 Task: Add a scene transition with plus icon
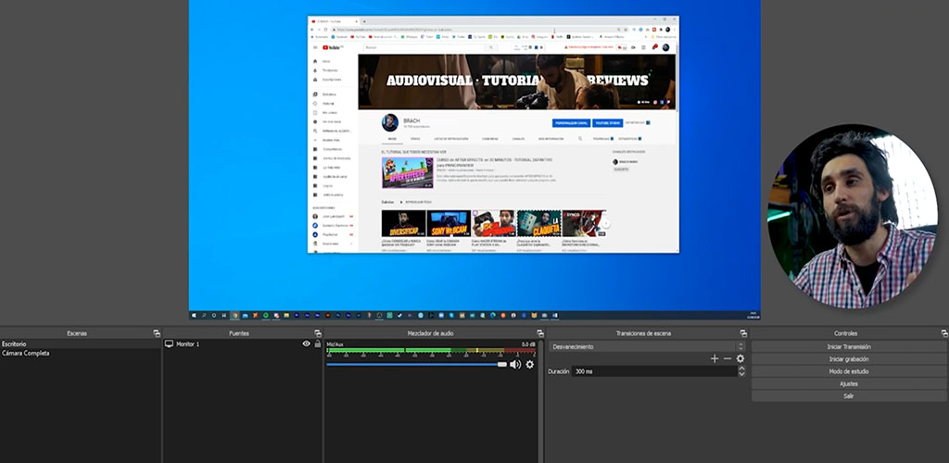[x=714, y=358]
